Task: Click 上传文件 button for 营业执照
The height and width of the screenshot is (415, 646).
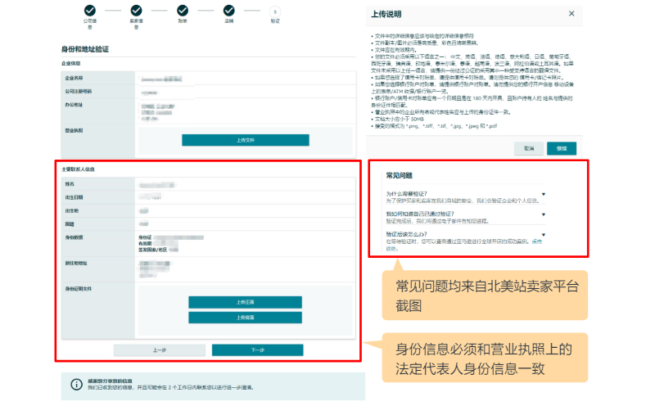Action: [246, 140]
